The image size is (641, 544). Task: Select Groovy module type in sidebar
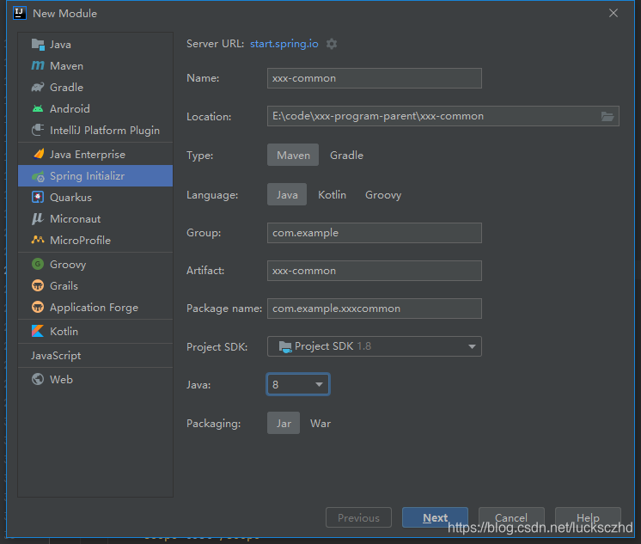tap(95, 264)
